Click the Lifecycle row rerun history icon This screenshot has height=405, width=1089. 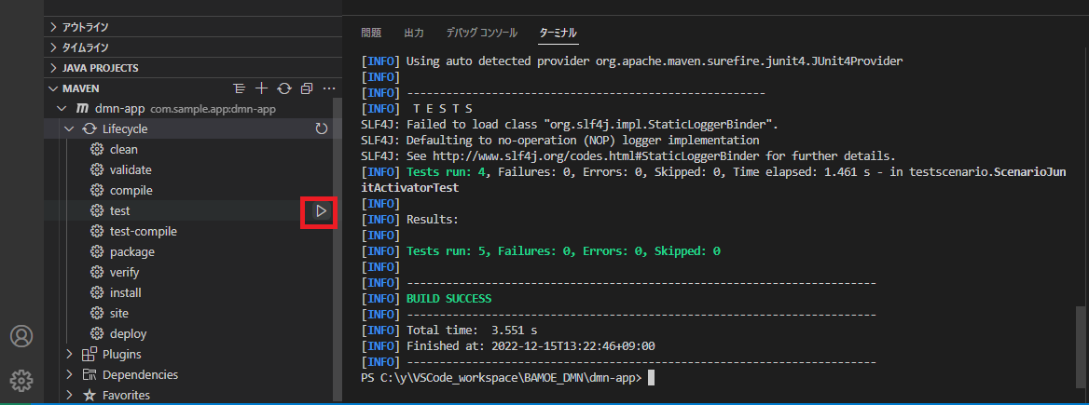coord(321,129)
